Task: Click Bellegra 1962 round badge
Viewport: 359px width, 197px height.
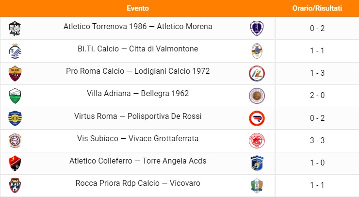Action: click(257, 96)
